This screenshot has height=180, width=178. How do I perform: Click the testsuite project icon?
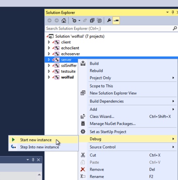coord(57,71)
